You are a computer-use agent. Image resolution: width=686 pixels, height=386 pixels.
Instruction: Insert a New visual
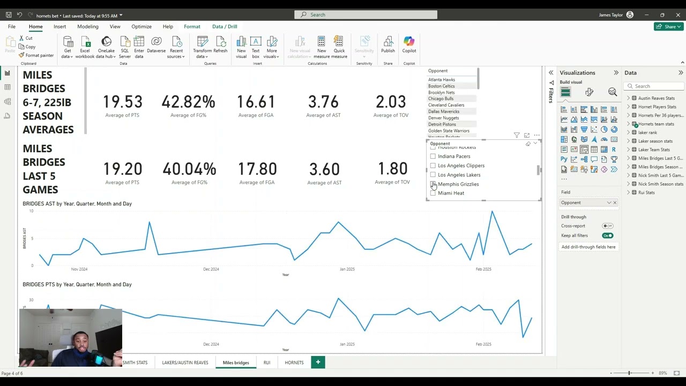point(241,47)
